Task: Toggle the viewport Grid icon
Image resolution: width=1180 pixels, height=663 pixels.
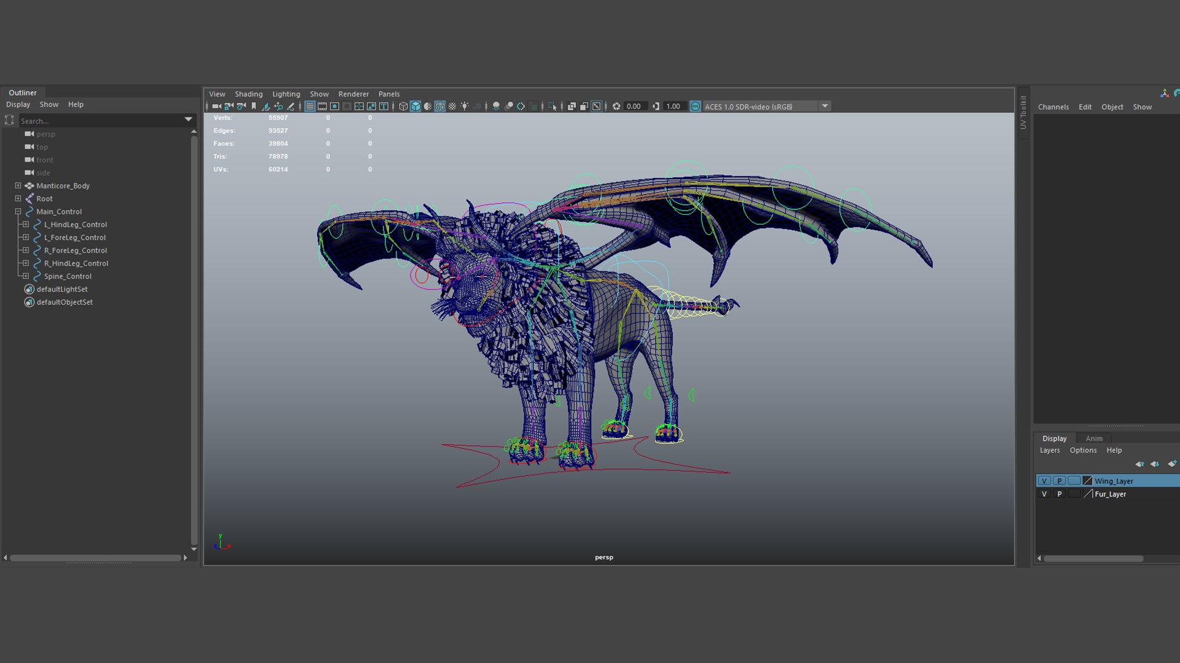Action: click(x=310, y=106)
